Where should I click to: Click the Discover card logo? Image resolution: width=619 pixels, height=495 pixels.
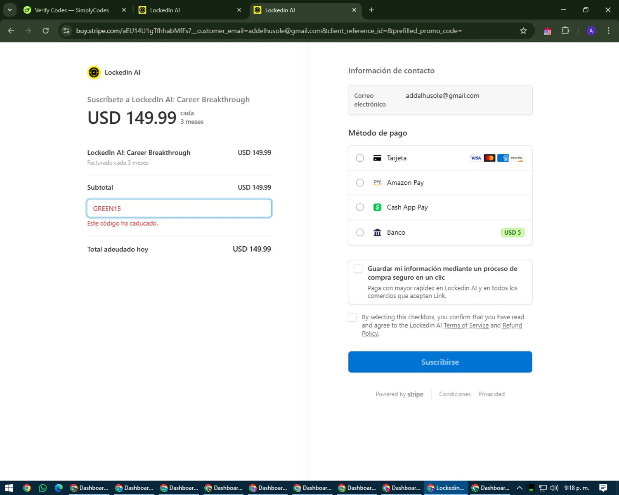pos(517,158)
